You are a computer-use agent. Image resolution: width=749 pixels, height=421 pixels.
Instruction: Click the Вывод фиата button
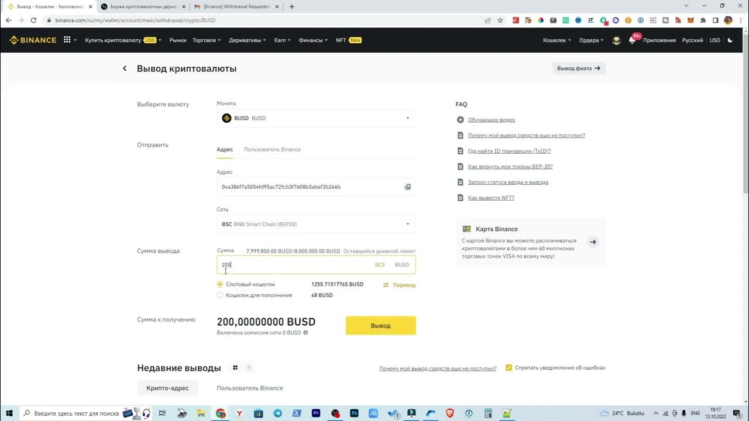coord(579,68)
